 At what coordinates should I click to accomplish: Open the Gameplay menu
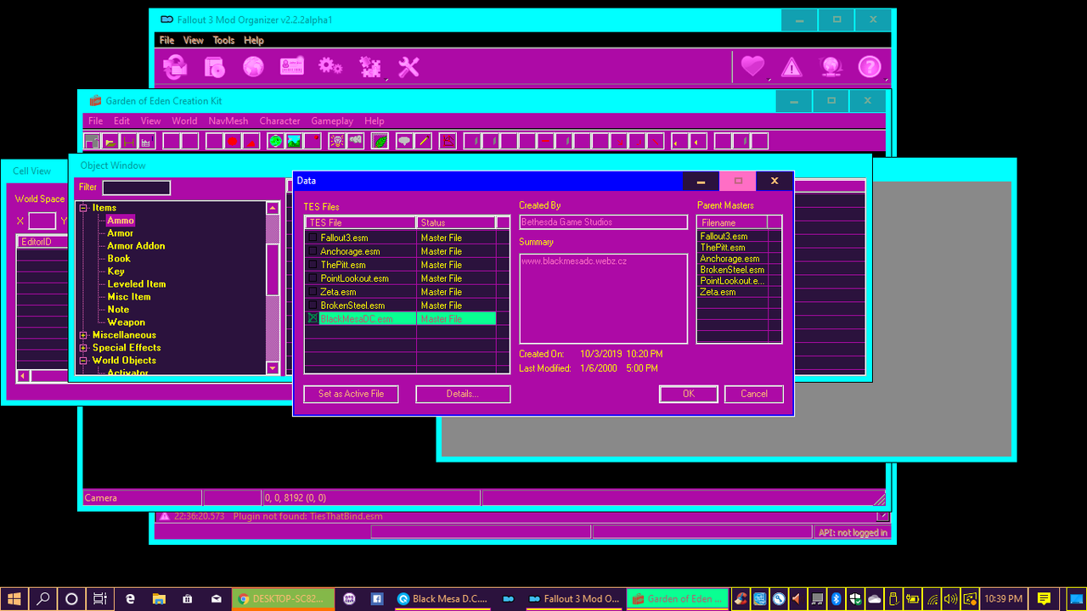pos(332,121)
